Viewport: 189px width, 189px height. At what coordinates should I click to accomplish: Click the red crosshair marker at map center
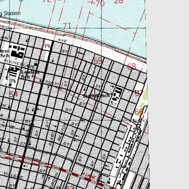tap(94, 94)
